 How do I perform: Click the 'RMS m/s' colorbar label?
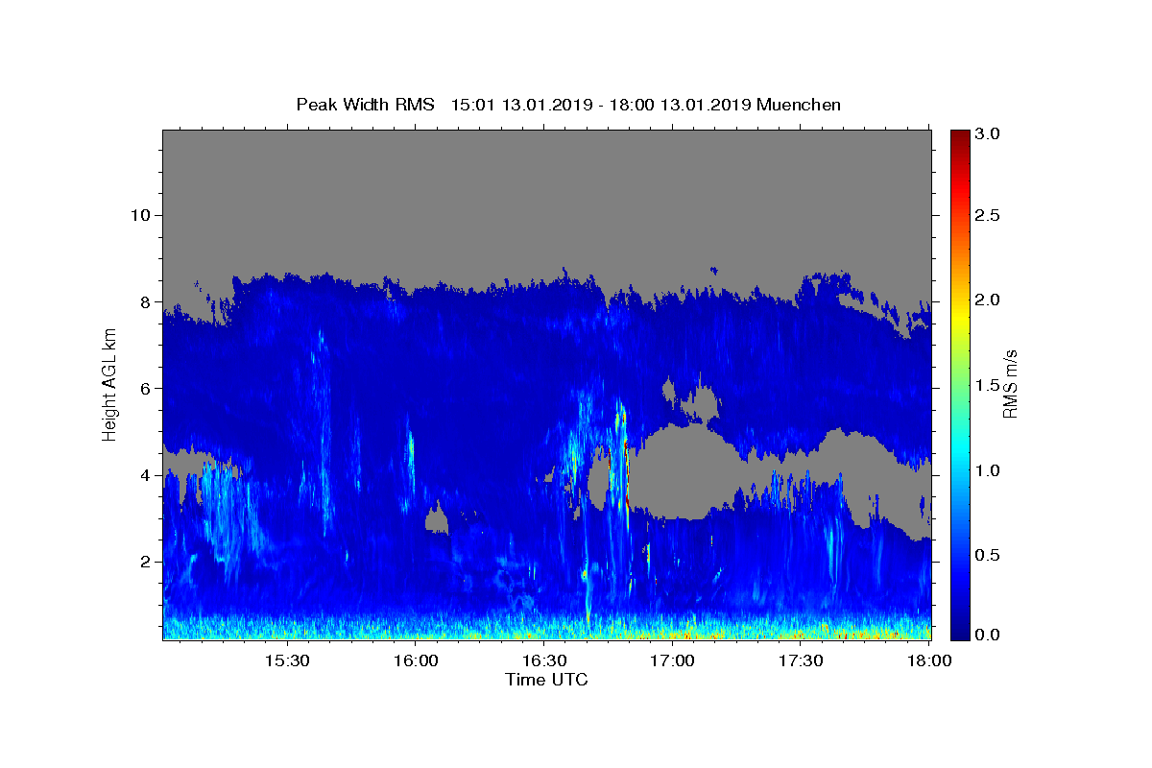[1010, 384]
